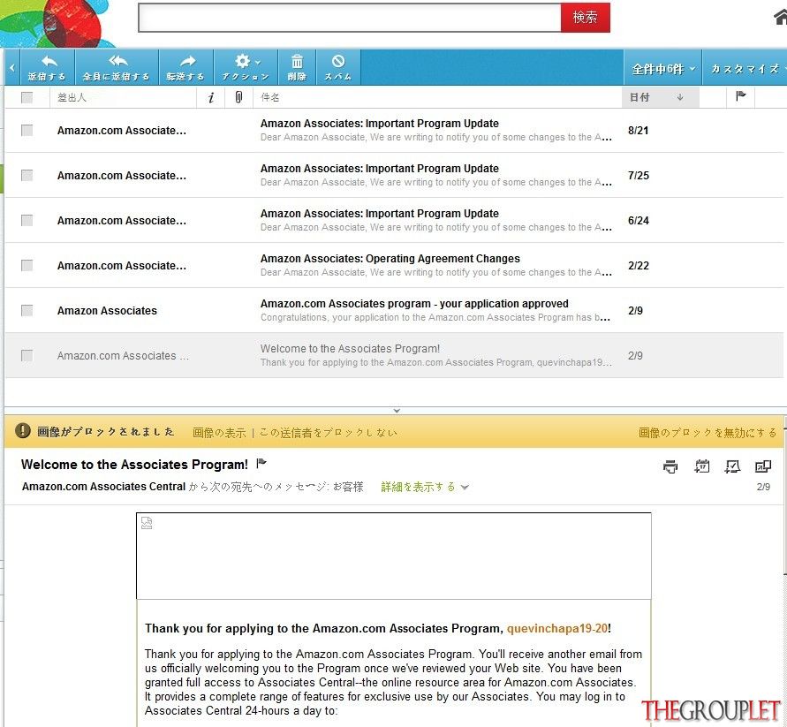The image size is (787, 727).
Task: Click into the search input field
Action: 350,18
